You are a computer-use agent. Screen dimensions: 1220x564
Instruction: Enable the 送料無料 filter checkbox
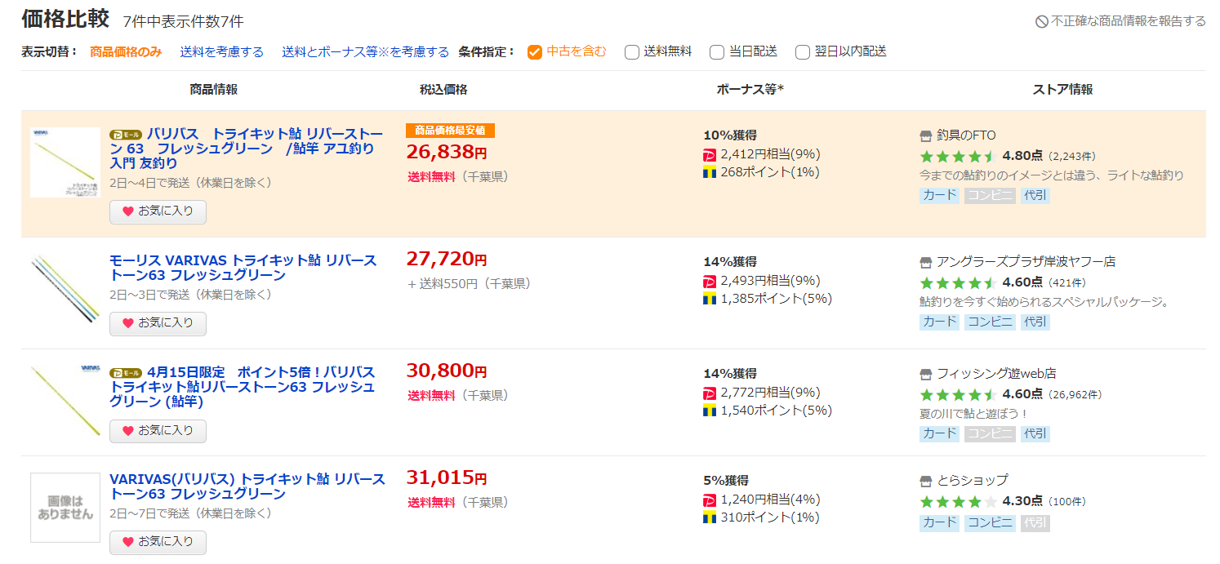(x=632, y=52)
